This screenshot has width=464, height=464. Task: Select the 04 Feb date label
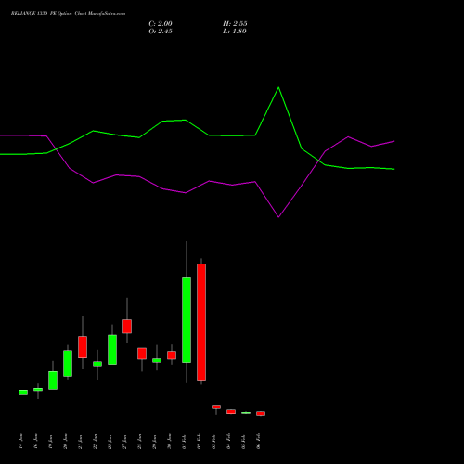pos(228,441)
